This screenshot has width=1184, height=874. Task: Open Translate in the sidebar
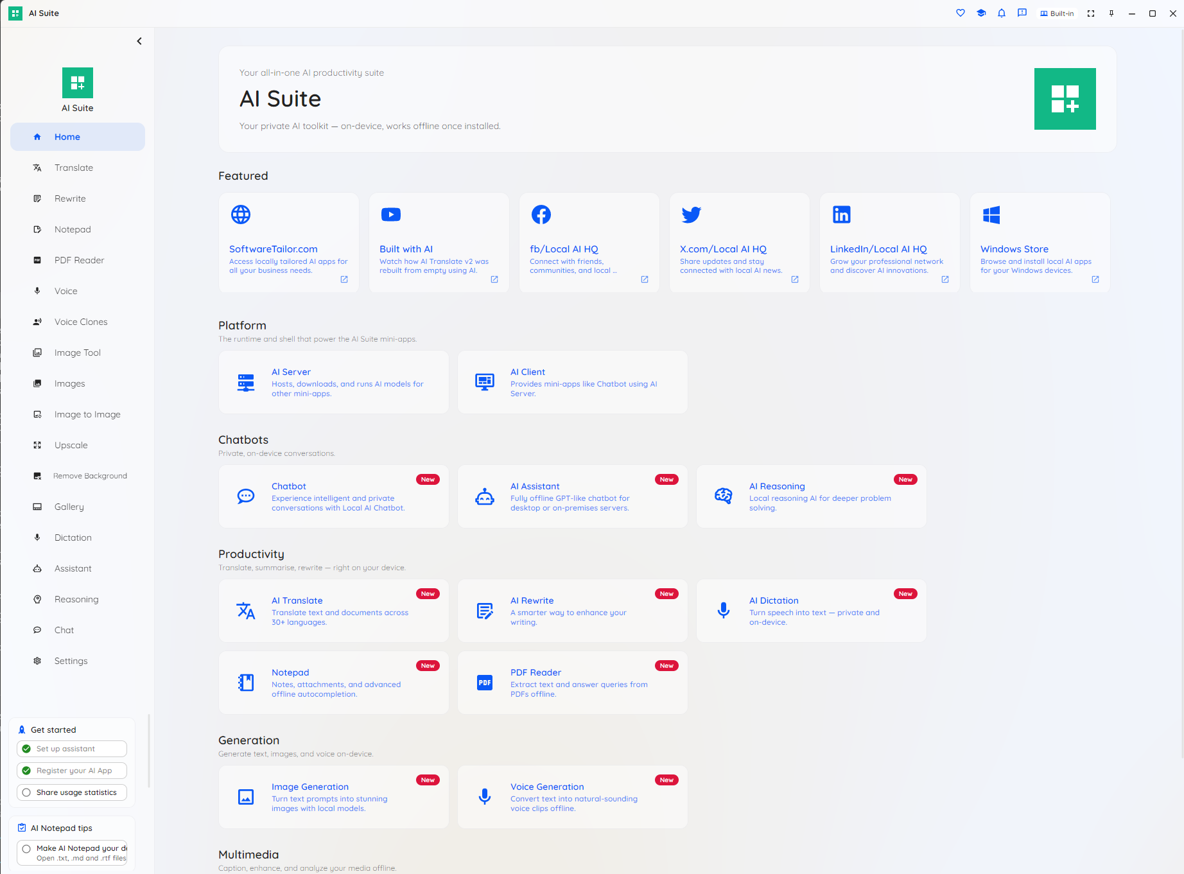point(78,168)
